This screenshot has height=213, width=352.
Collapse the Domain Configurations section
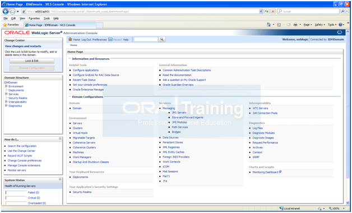coord(70,97)
